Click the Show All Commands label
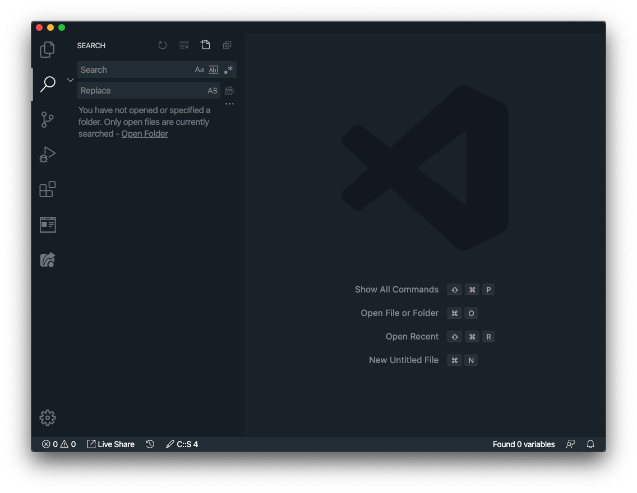The height and width of the screenshot is (493, 637). (x=396, y=289)
